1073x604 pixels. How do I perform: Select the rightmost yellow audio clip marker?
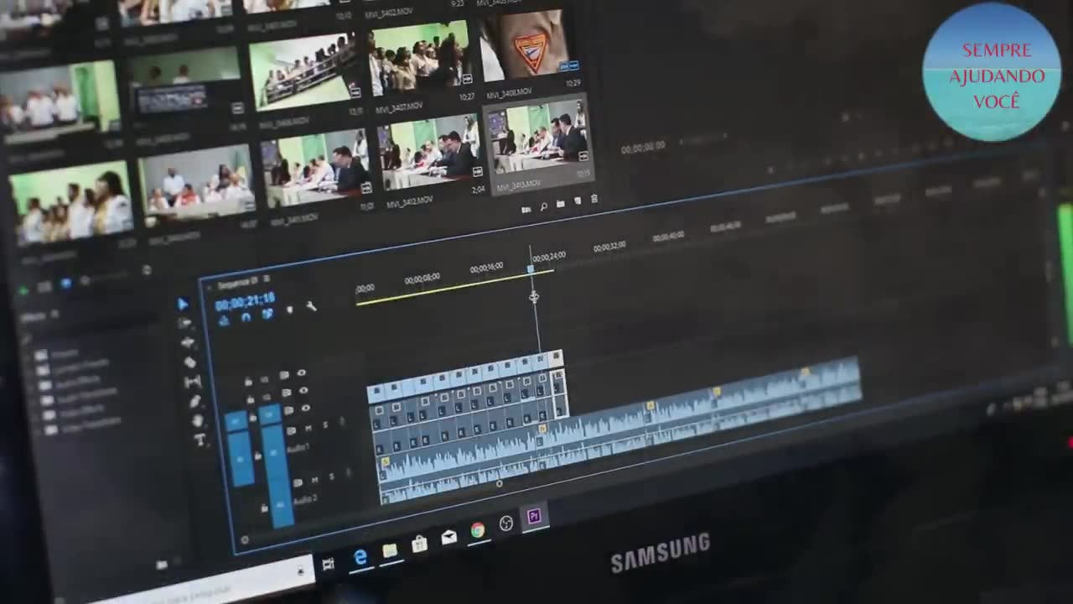click(806, 371)
